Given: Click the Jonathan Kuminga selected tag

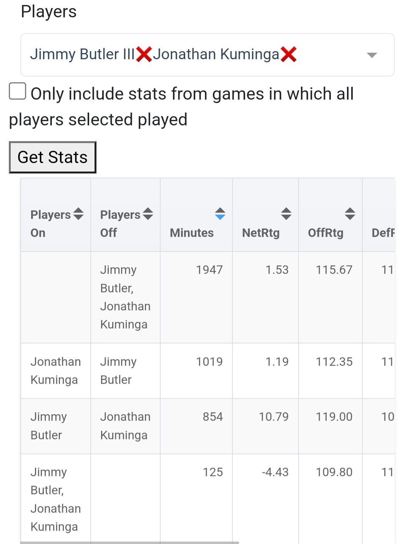Looking at the screenshot, I should pos(216,54).
